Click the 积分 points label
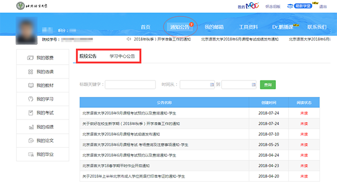The height and width of the screenshot is (191, 337). pyautogui.click(x=63, y=31)
